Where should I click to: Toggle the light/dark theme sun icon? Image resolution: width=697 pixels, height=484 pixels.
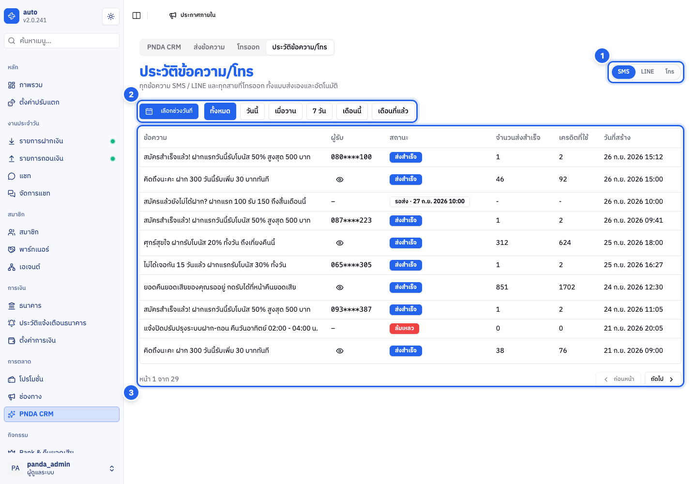click(x=111, y=16)
